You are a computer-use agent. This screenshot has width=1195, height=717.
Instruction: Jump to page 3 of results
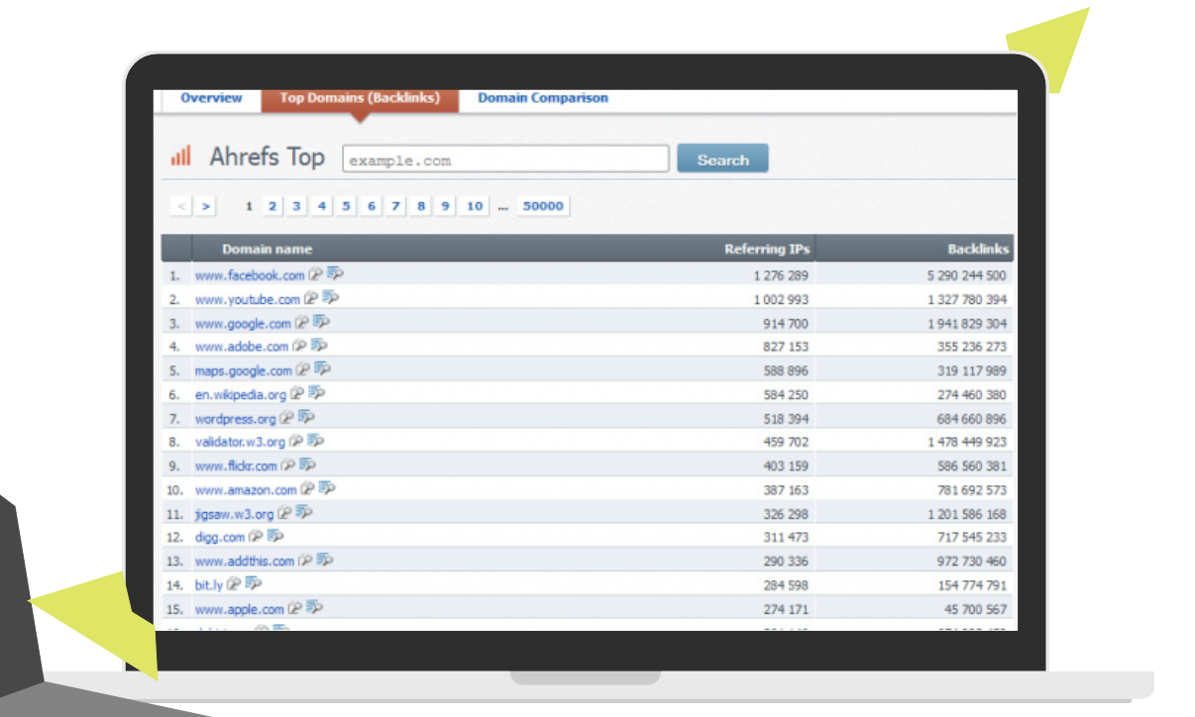coord(297,206)
